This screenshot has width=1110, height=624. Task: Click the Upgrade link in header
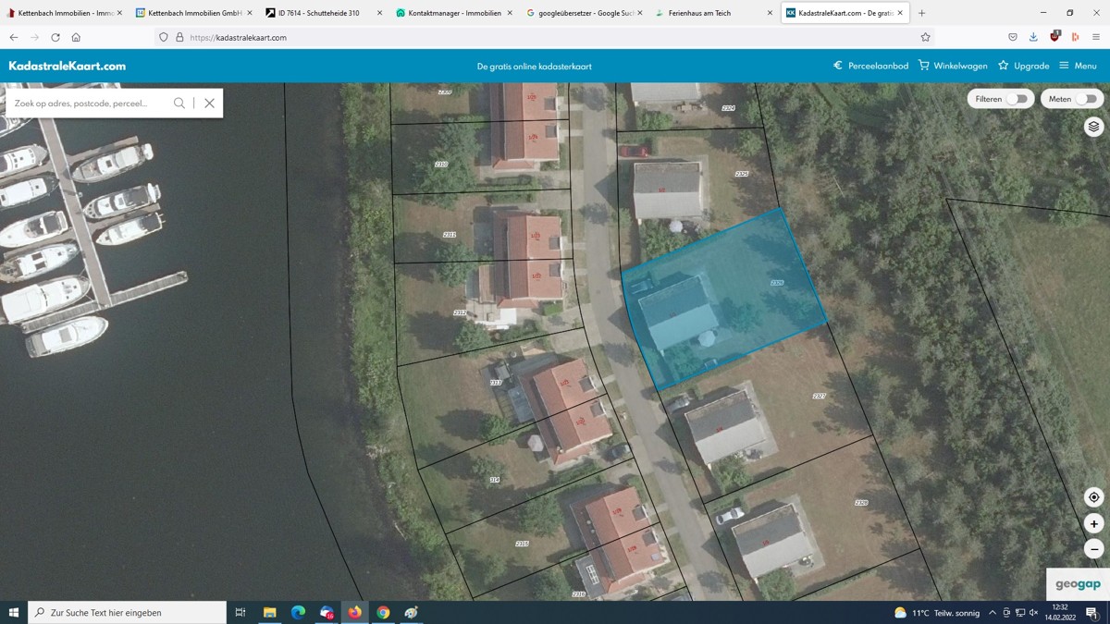pos(1023,66)
